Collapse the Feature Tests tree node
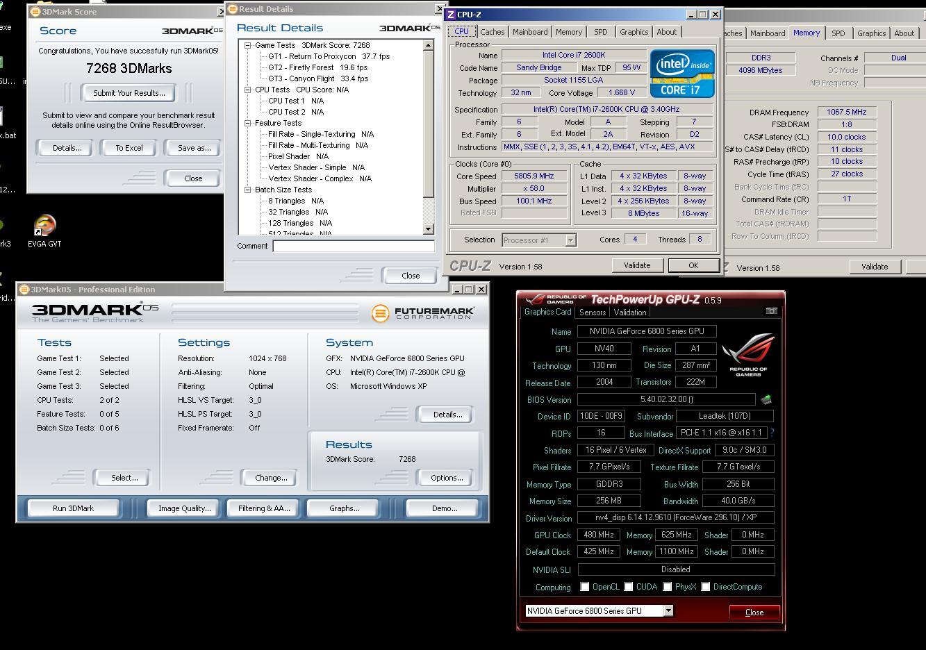Screen dimensions: 926x650 tap(248, 123)
